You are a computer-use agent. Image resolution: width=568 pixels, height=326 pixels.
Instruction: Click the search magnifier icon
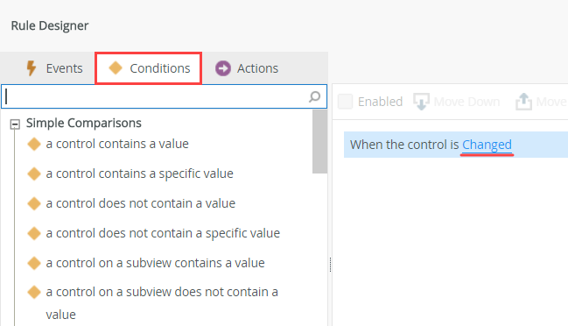coord(314,96)
